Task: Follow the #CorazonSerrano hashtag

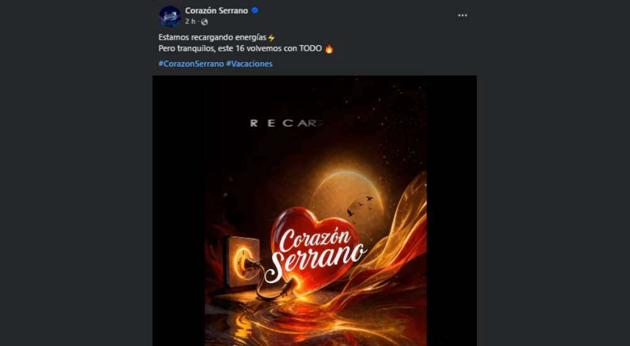Action: [x=190, y=64]
